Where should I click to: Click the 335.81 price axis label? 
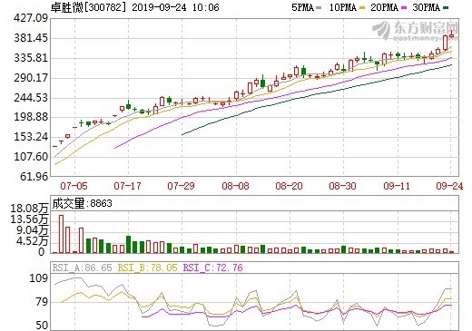31,58
